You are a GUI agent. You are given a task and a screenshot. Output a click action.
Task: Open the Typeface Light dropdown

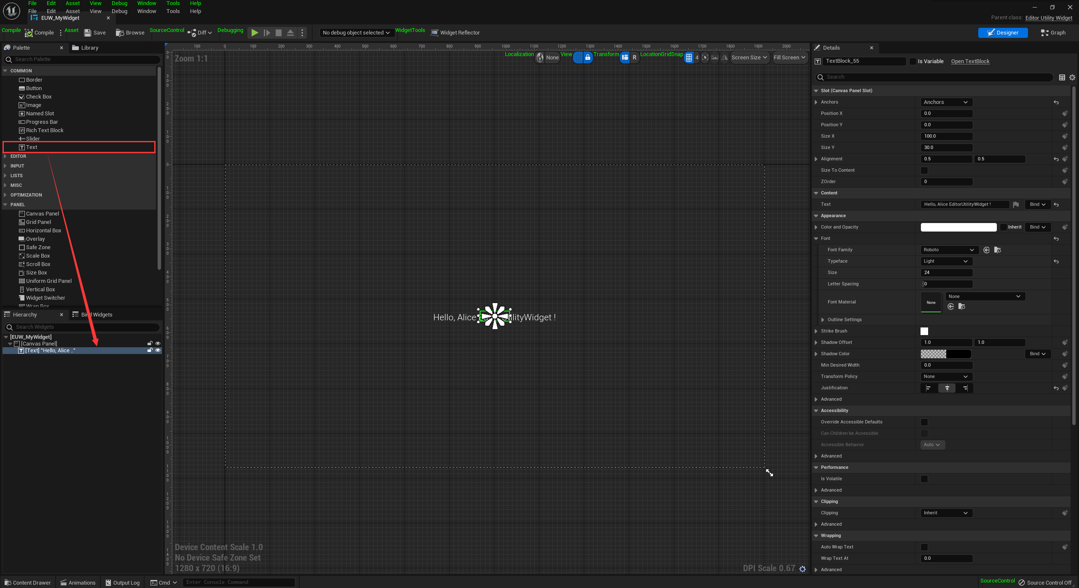coord(946,261)
